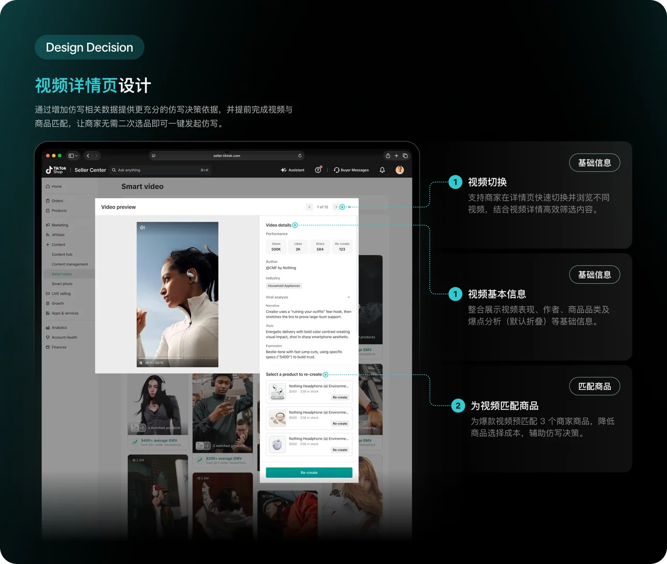Go to previous video with left chevron
This screenshot has width=667, height=564.
pos(310,207)
